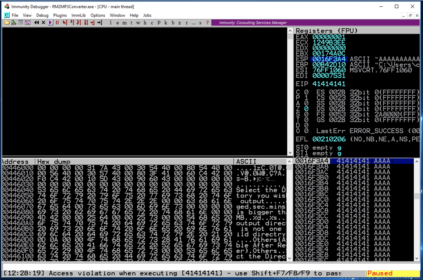The height and width of the screenshot is (280, 423).
Task: Open the Window menu
Action: [x=117, y=15]
